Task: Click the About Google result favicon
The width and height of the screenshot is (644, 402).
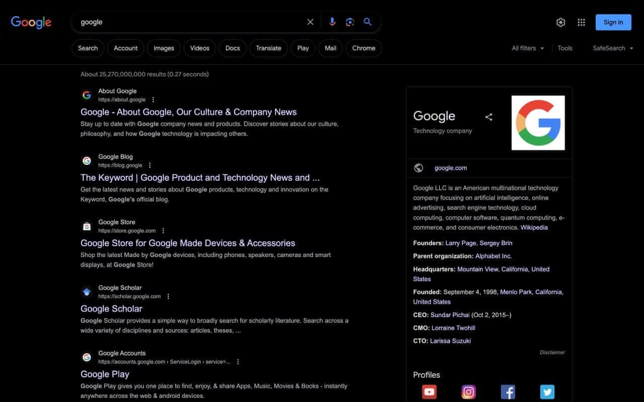Action: coord(87,95)
